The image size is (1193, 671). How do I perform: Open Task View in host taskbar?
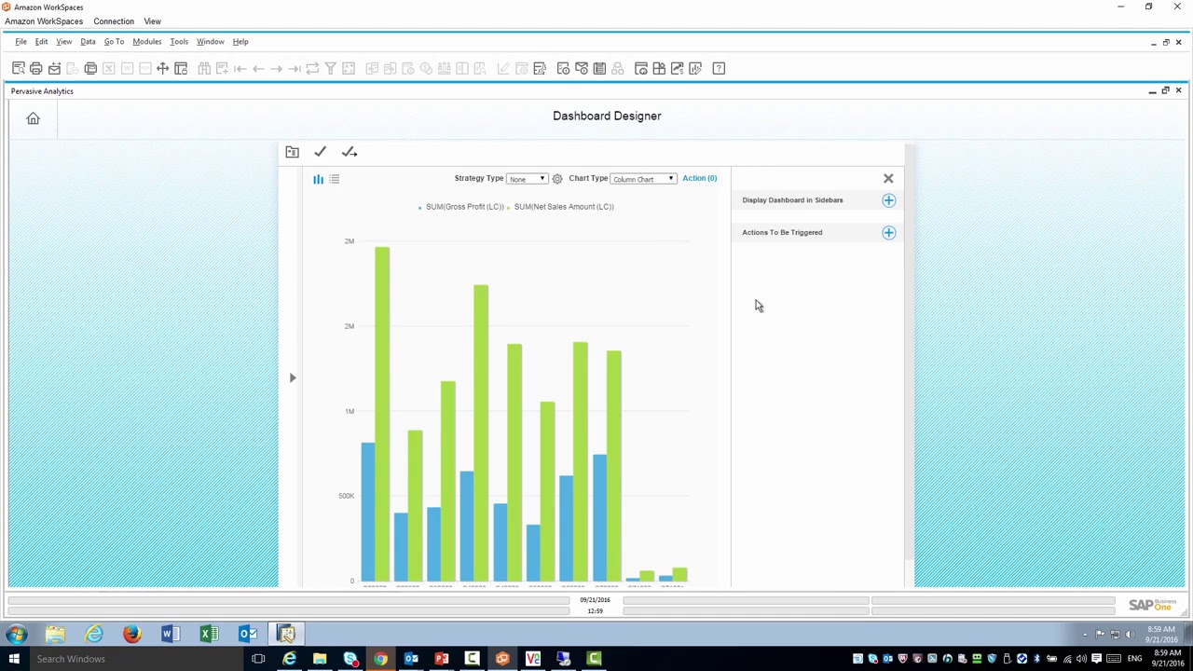pyautogui.click(x=258, y=659)
